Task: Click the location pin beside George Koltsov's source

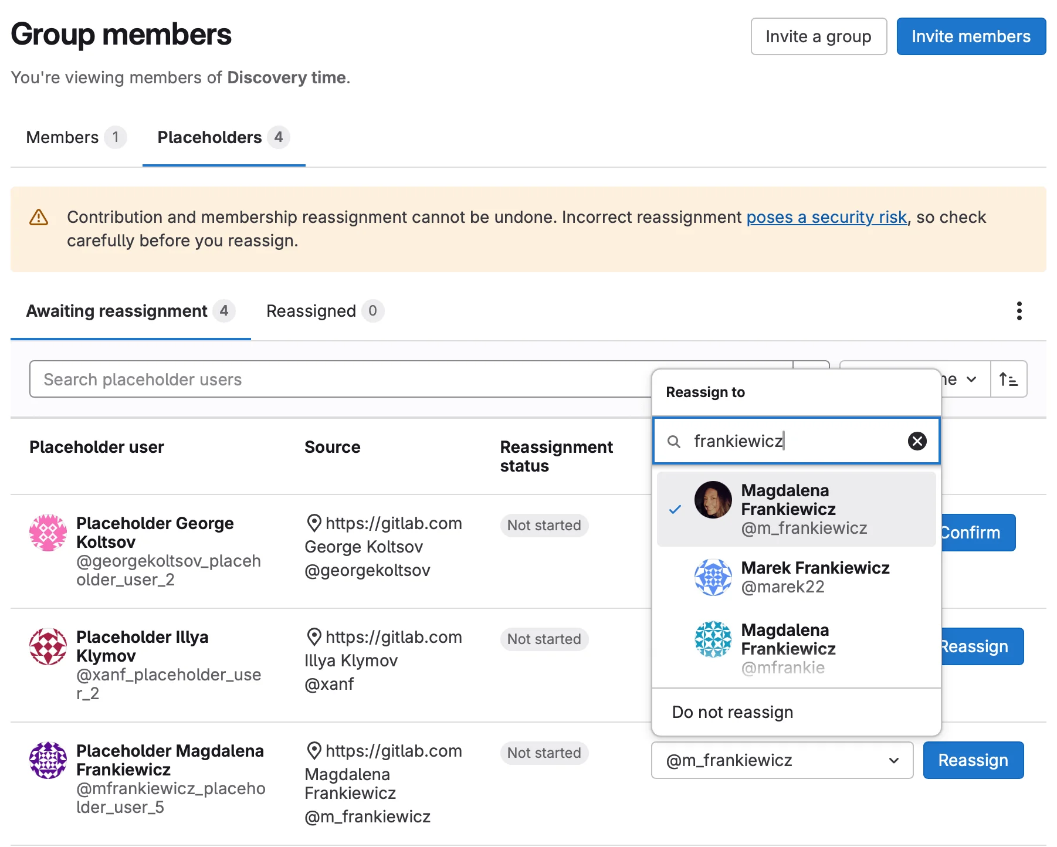Action: click(x=314, y=523)
